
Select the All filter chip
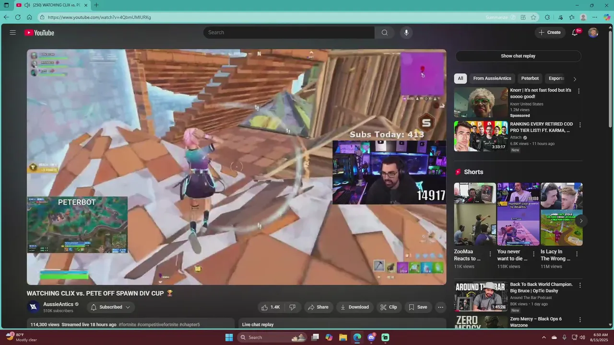(x=460, y=79)
